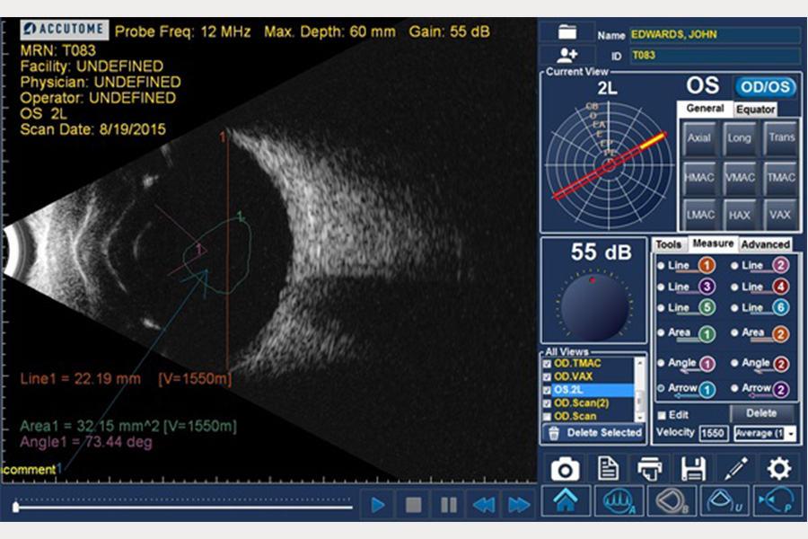Uncheck the OD.TMAC view checkbox

(548, 364)
